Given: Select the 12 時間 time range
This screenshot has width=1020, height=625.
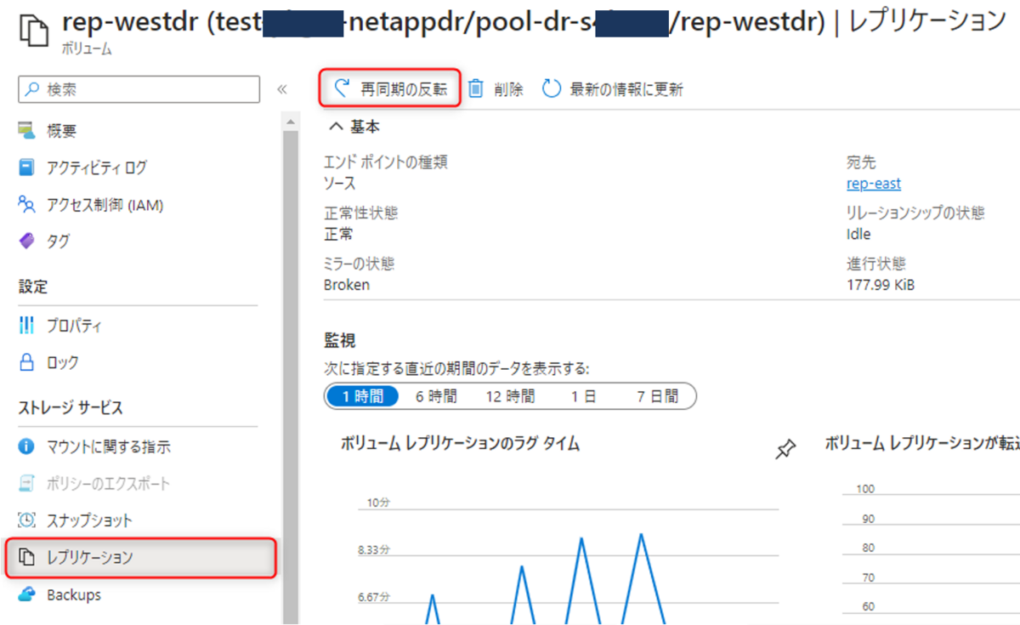Looking at the screenshot, I should pos(510,396).
